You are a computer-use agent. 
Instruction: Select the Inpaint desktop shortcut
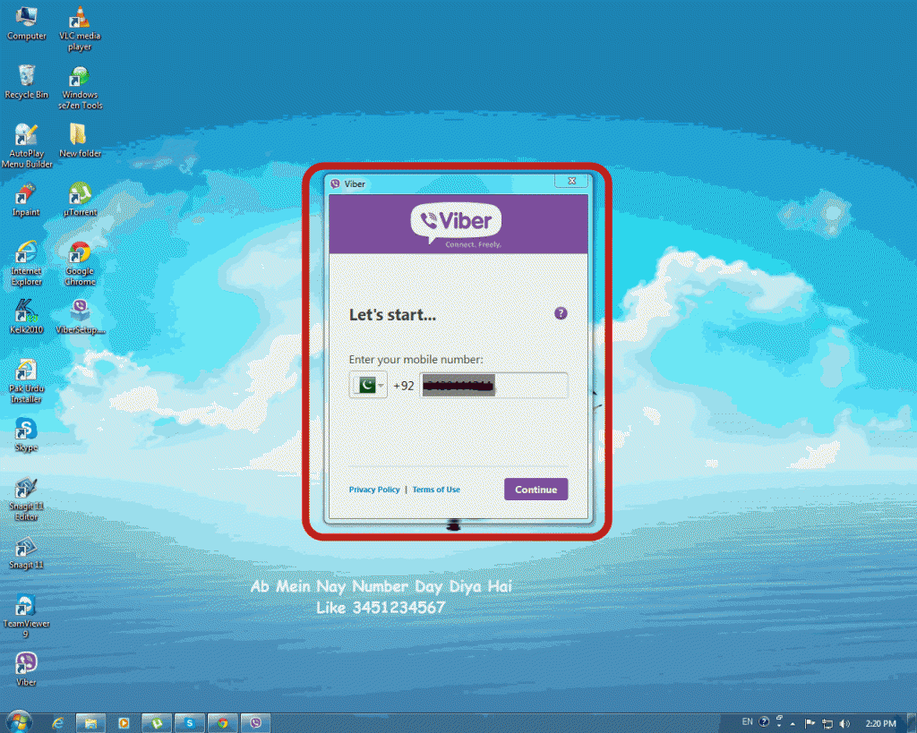coord(26,200)
